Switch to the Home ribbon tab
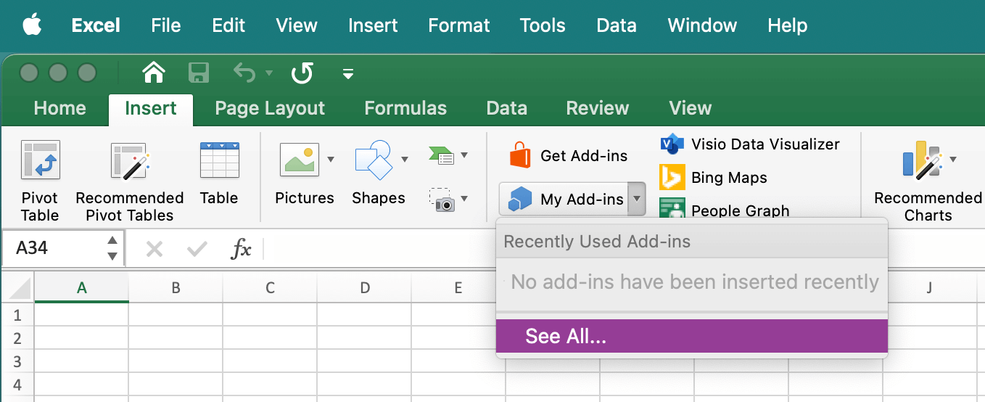This screenshot has height=402, width=985. pos(59,108)
